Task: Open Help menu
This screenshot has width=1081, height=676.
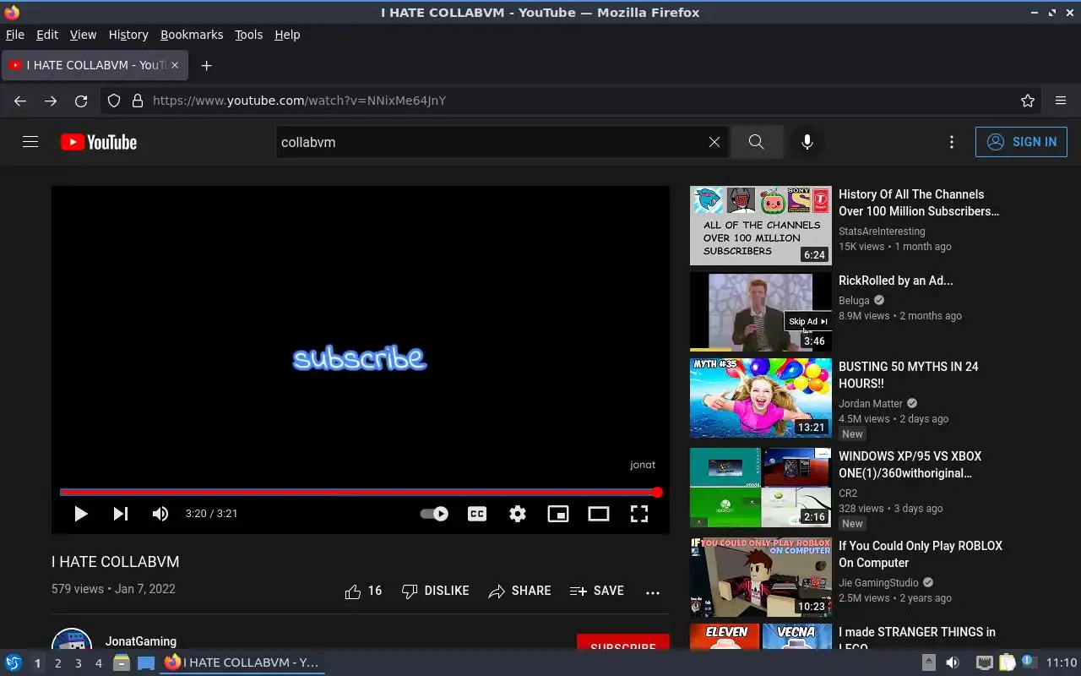Action: (287, 35)
